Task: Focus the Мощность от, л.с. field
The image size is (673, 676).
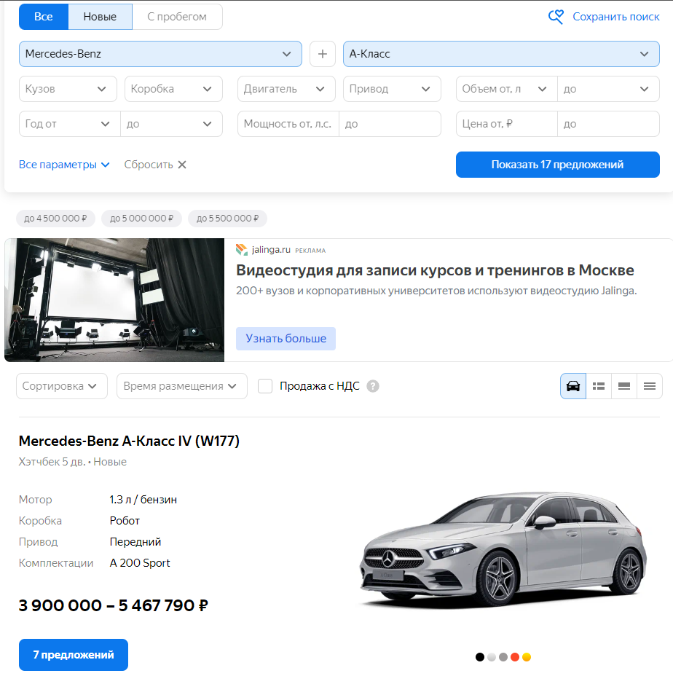Action: (288, 124)
